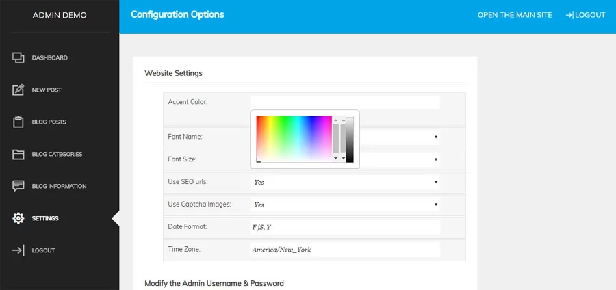Click the Blog Posts clipboard icon
Viewport: 616px width, 290px height.
18,122
